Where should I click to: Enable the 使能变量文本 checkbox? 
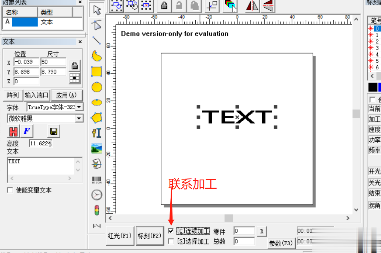[x=10, y=190]
